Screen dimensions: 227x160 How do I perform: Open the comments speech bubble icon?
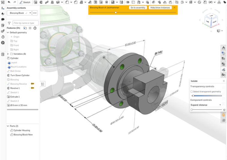pyautogui.click(x=3, y=20)
